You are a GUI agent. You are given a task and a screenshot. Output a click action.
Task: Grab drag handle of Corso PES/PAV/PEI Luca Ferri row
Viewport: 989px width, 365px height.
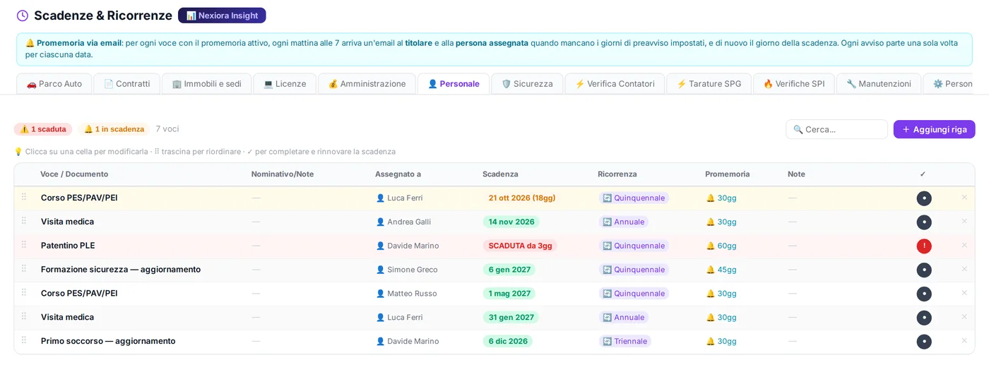[24, 197]
